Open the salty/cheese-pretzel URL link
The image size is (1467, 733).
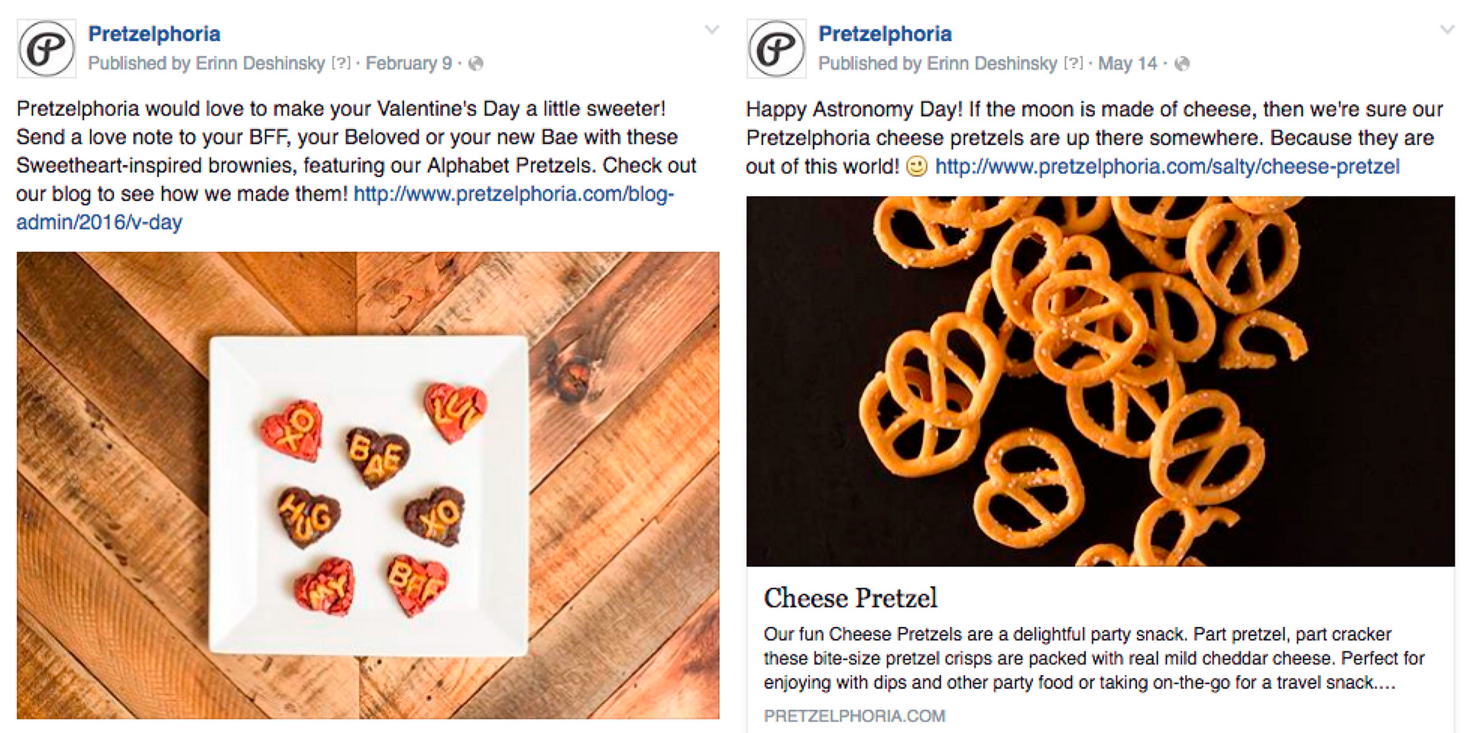[1167, 166]
